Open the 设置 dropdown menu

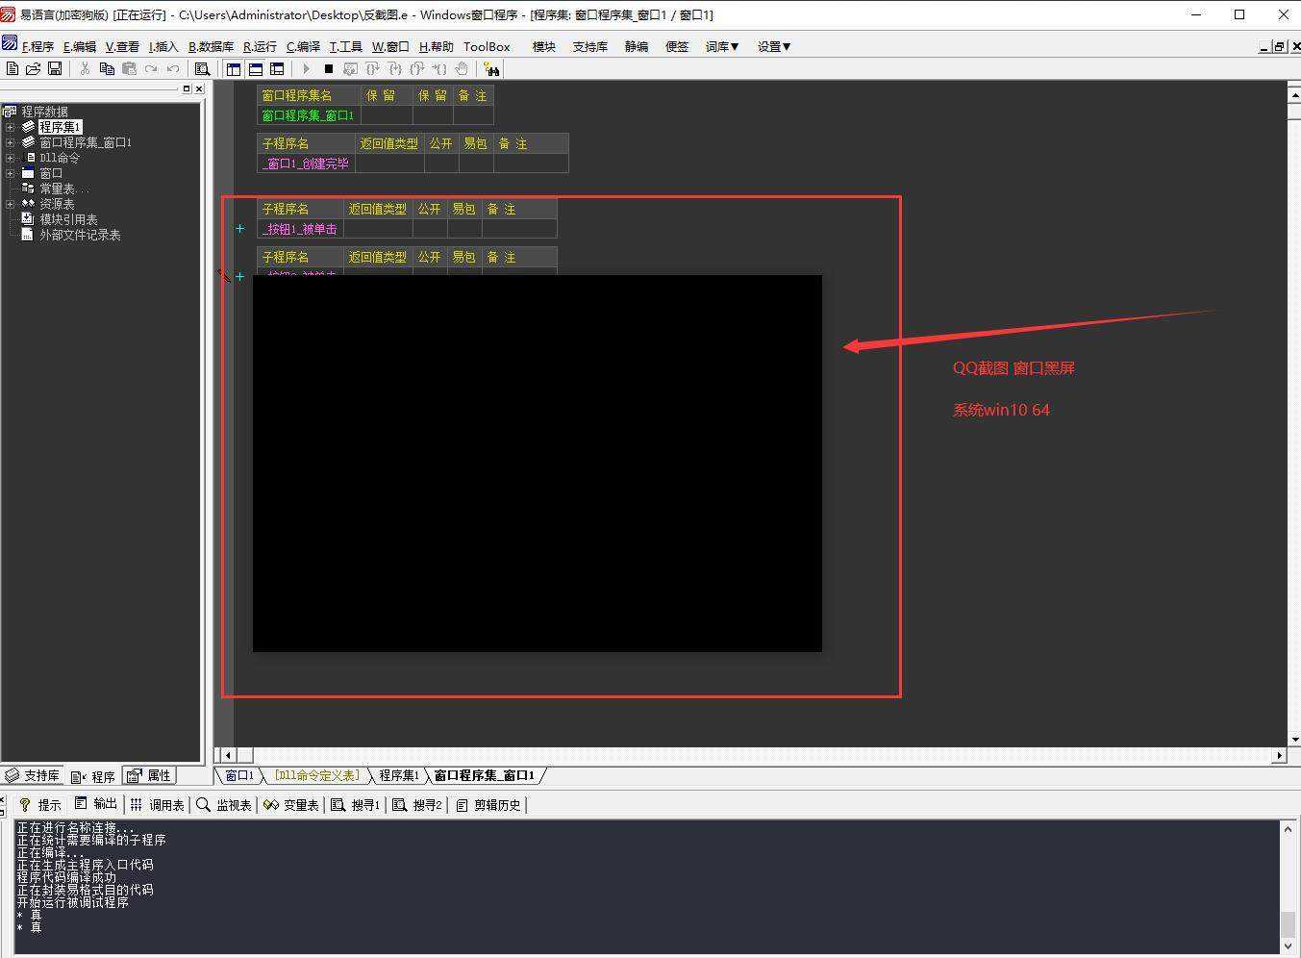[773, 46]
